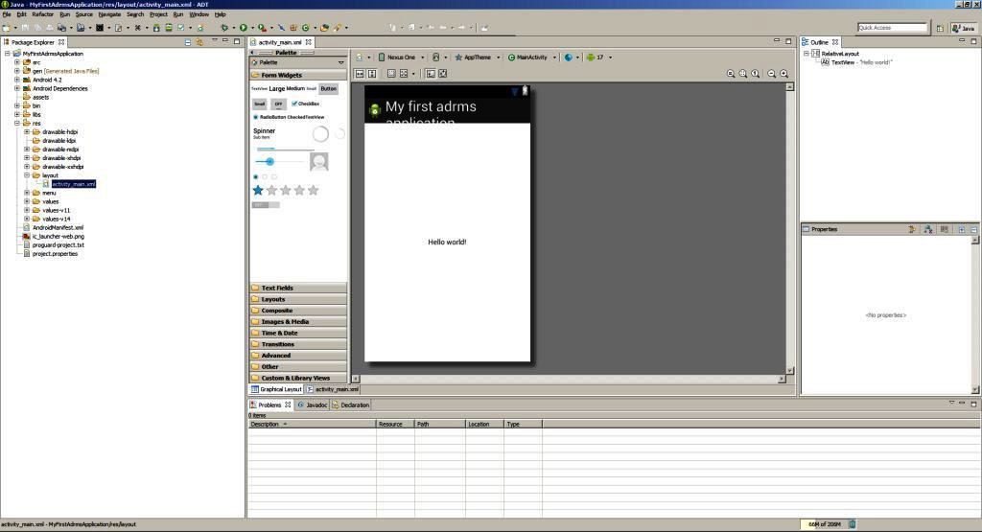982x532 pixels.
Task: Open the Refactor menu
Action: coord(42,14)
